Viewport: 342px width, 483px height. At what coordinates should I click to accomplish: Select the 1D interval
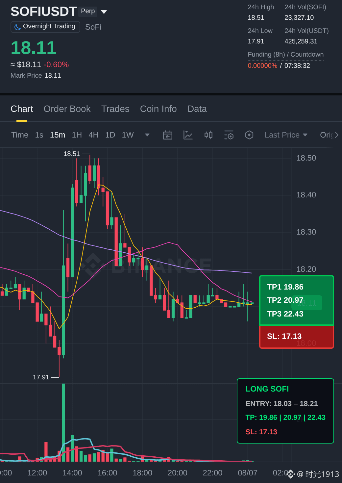click(x=110, y=135)
